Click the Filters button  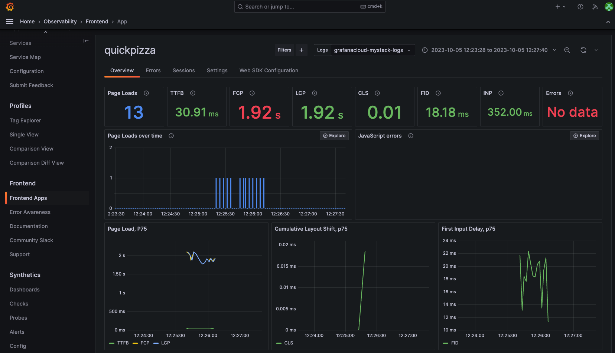[284, 50]
